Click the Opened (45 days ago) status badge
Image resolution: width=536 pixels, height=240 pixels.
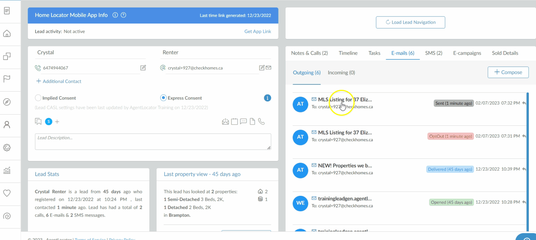point(451,202)
